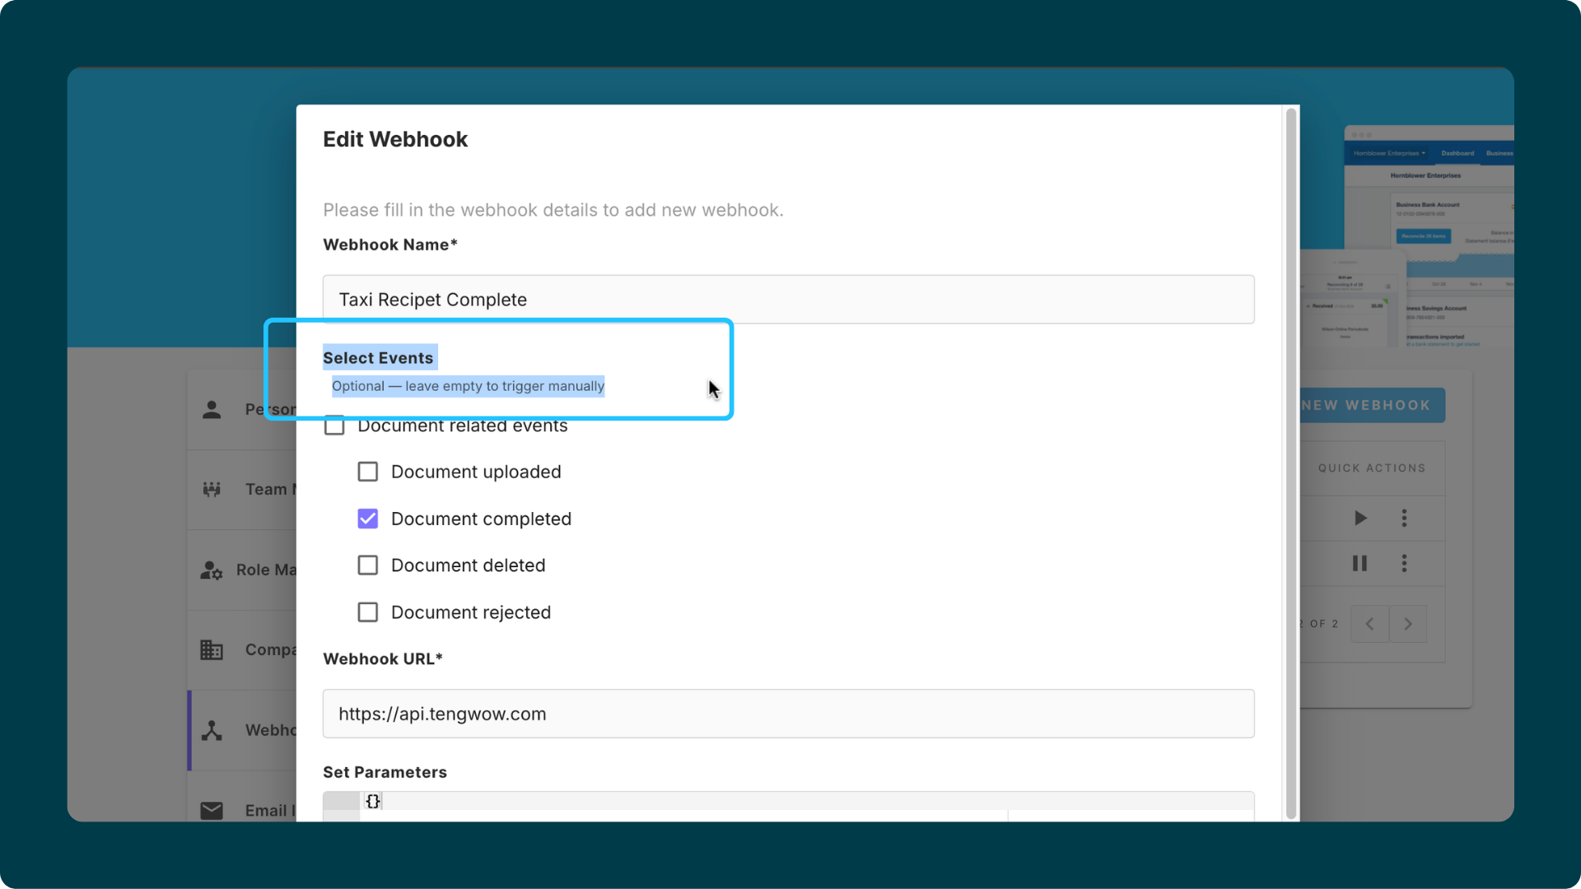Open Team Members via its group icon
Viewport: 1581px width, 889px height.
tap(212, 490)
